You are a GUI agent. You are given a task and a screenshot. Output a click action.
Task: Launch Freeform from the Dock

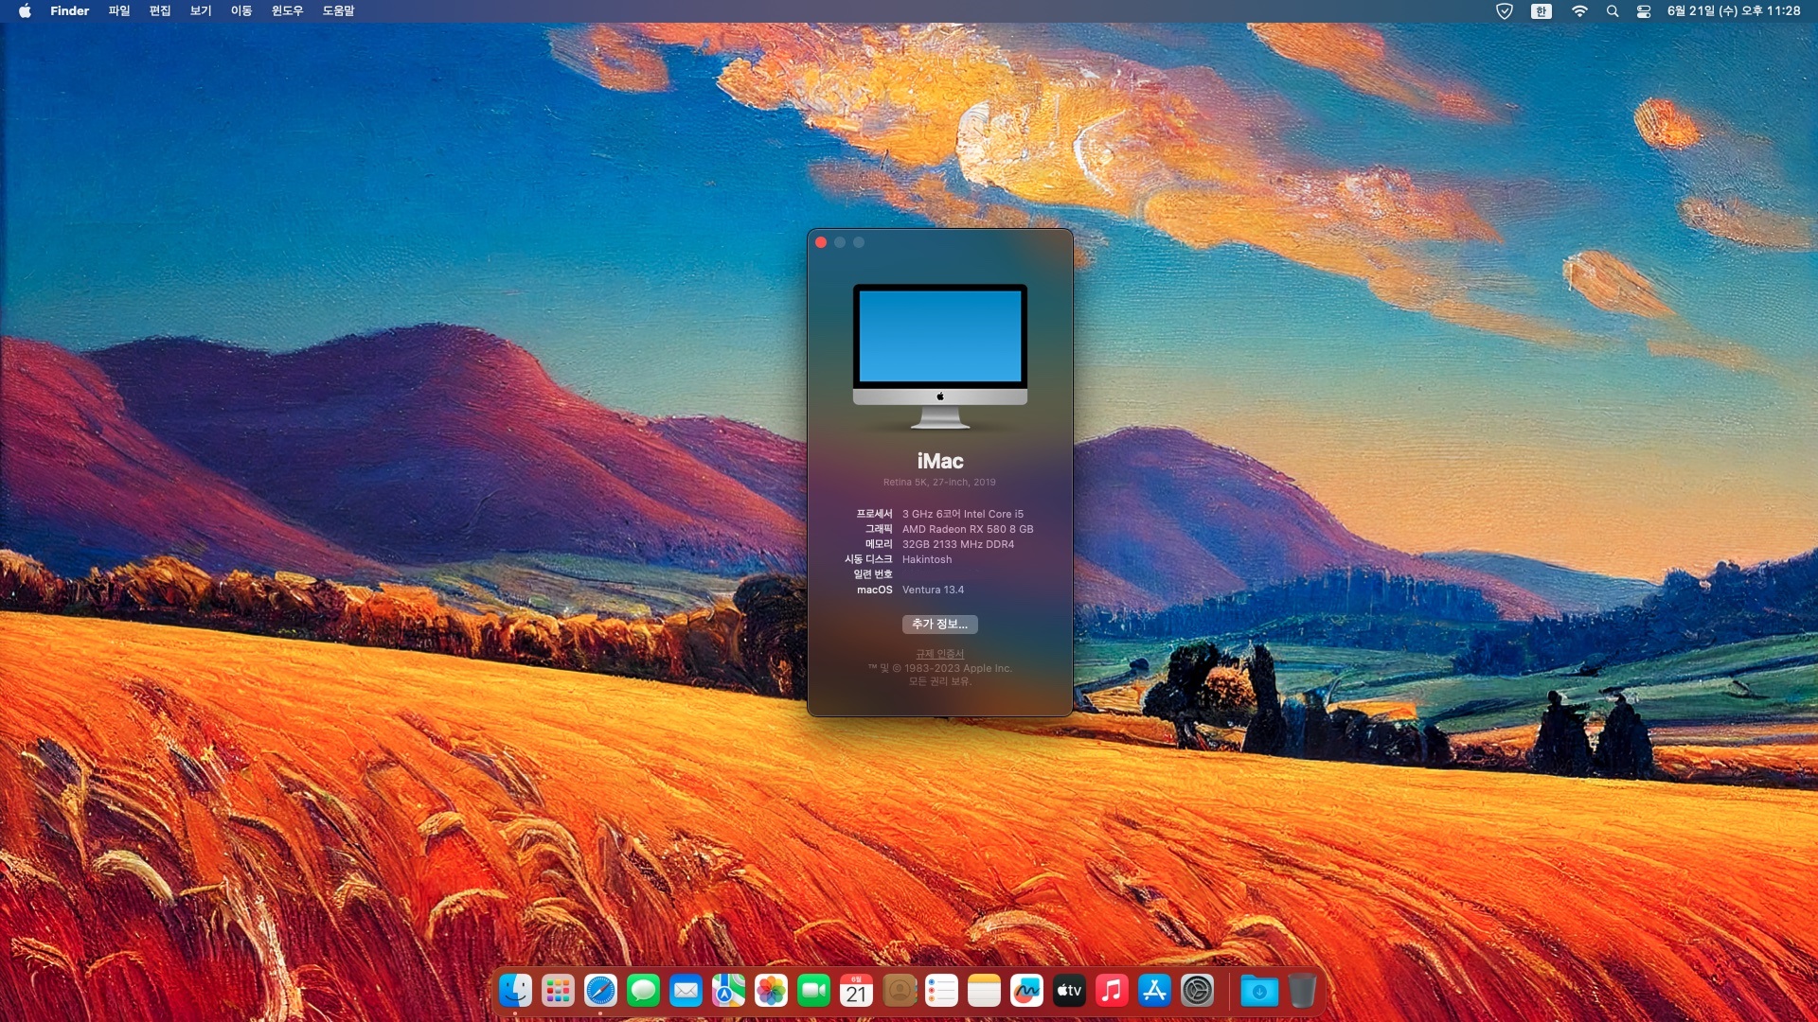click(x=1026, y=991)
